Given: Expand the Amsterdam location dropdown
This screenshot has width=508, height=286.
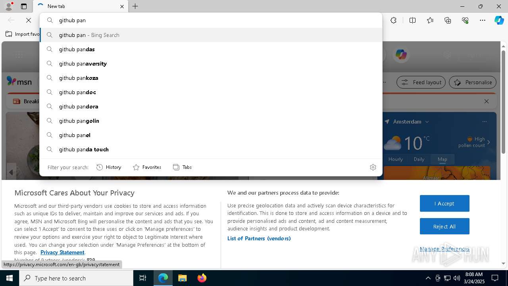Looking at the screenshot, I should point(427,122).
